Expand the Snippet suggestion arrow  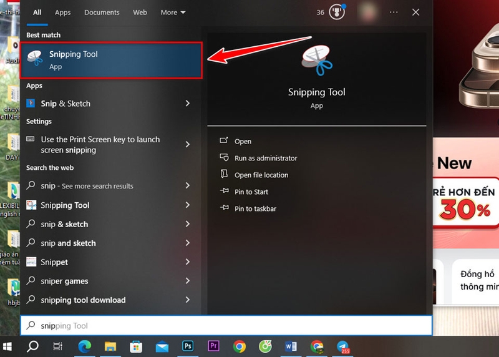click(x=188, y=262)
